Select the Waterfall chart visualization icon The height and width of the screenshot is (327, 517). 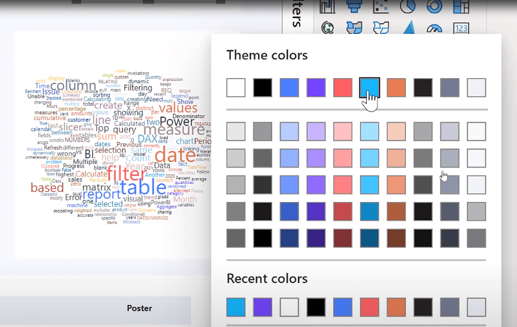(328, 6)
